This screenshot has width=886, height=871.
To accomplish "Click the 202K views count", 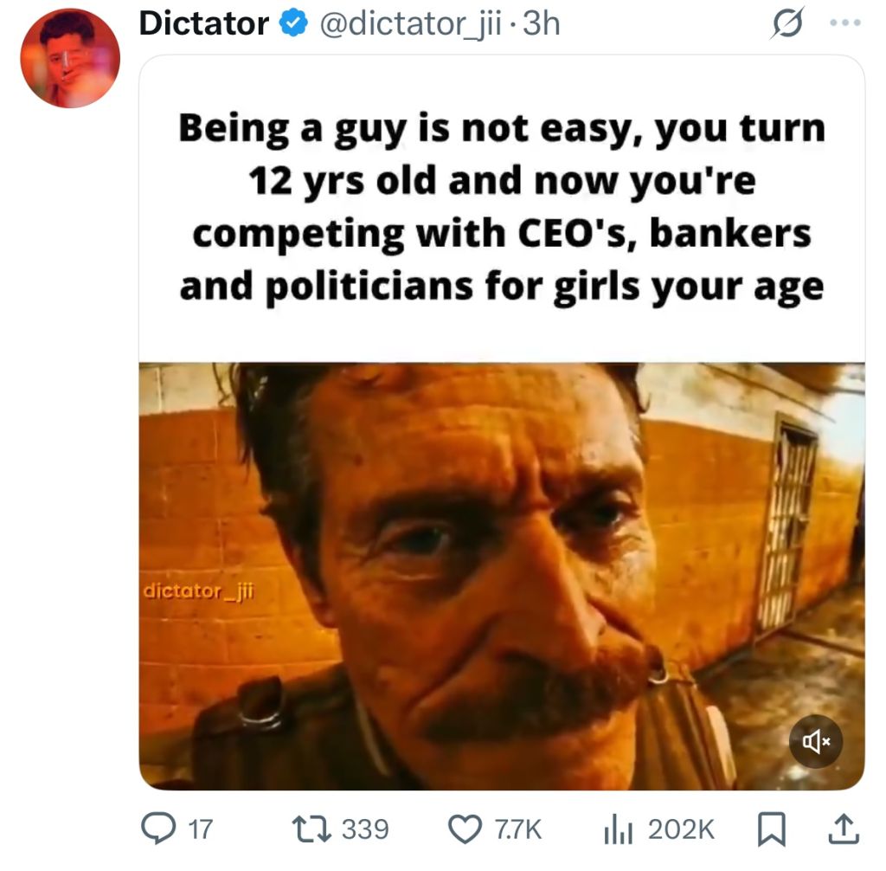I will 682,829.
